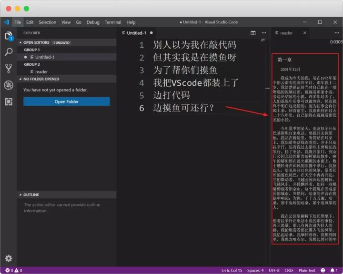Close the reader tab
The image size is (343, 274).
pos(304,33)
